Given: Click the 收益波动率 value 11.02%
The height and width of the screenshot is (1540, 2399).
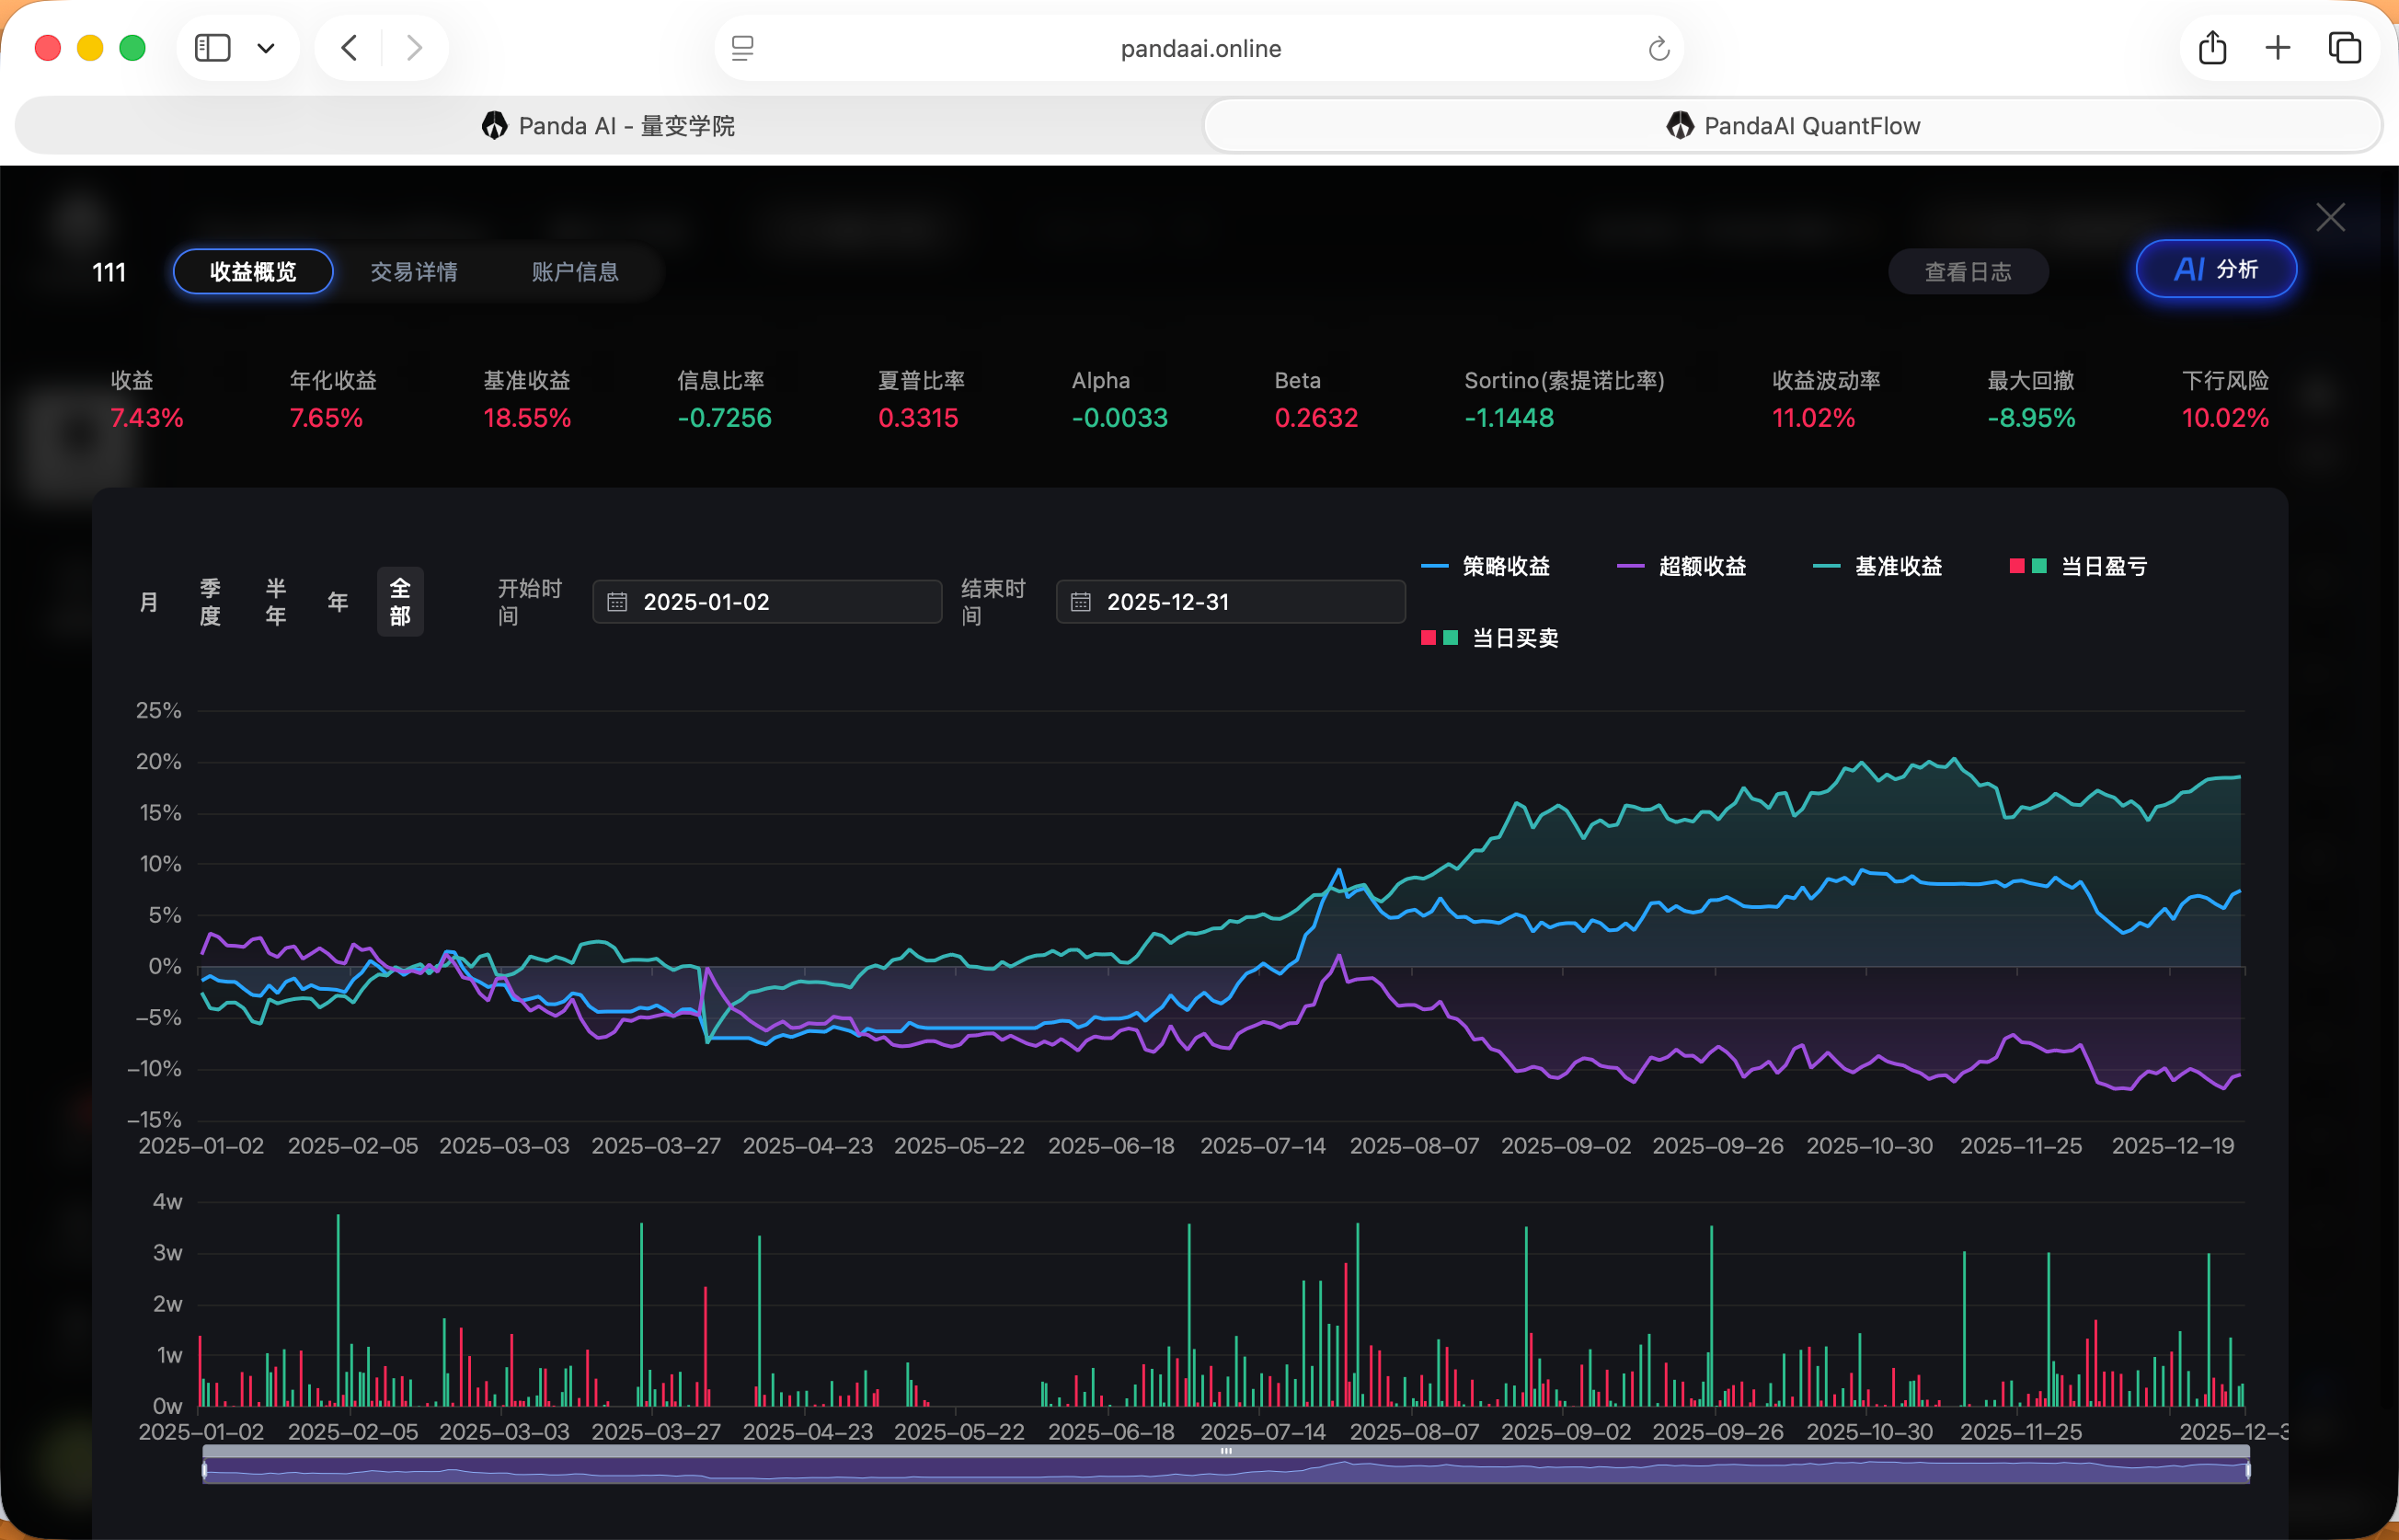Looking at the screenshot, I should (1813, 418).
